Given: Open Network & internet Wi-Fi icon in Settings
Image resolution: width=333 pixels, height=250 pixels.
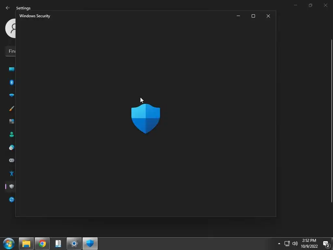Looking at the screenshot, I should [x=12, y=95].
